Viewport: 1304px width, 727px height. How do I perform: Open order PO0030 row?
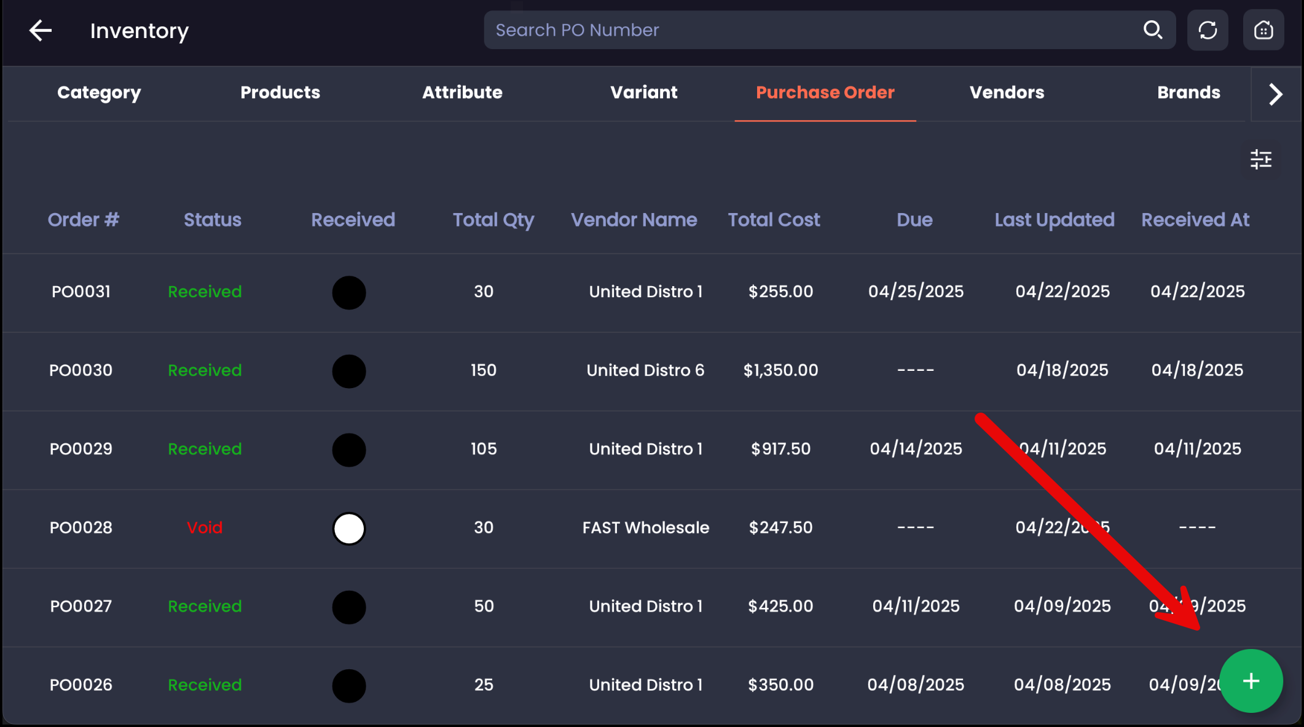point(81,370)
